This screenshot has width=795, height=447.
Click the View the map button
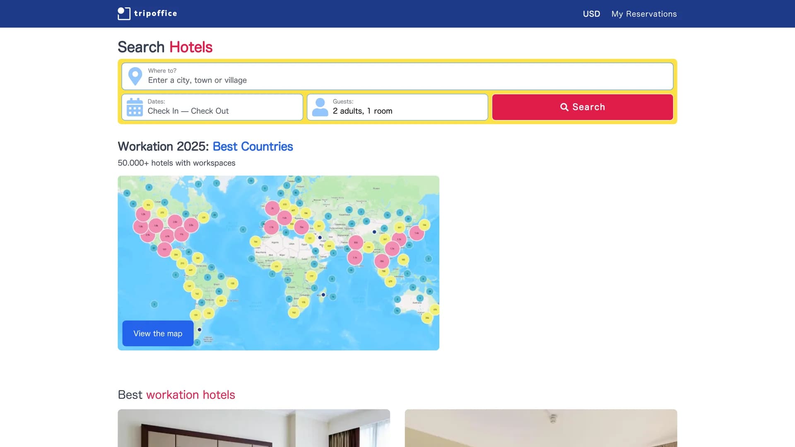click(x=158, y=334)
